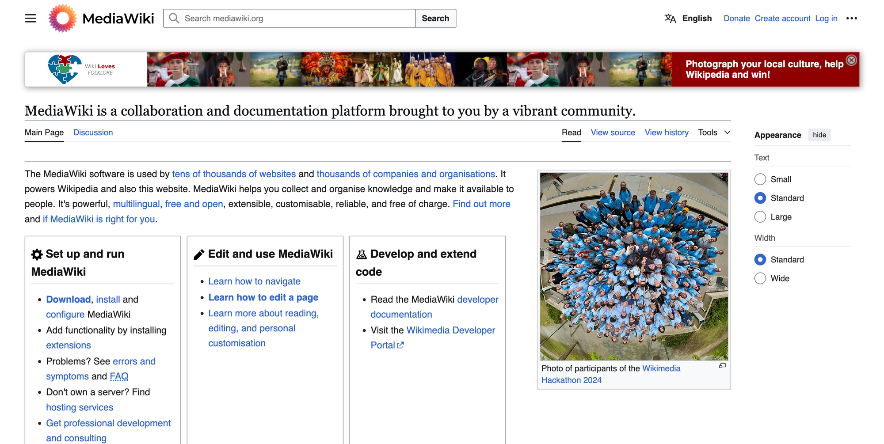
Task: Enable Wide page width
Action: (760, 278)
